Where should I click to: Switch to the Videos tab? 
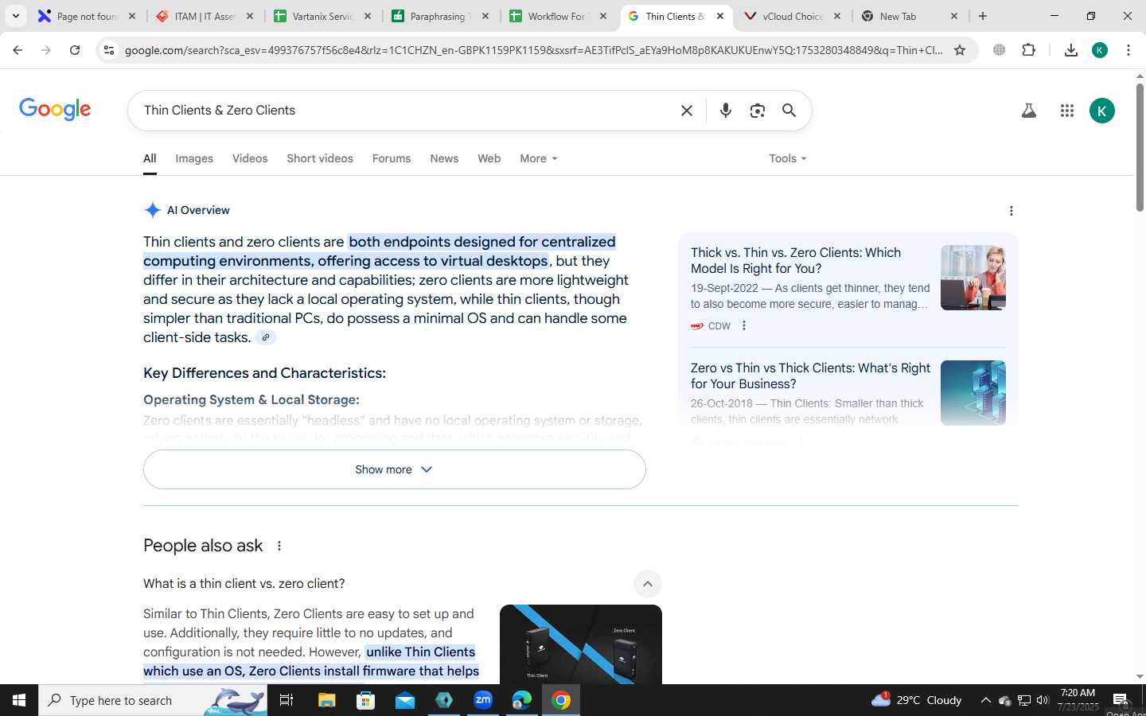(x=250, y=158)
